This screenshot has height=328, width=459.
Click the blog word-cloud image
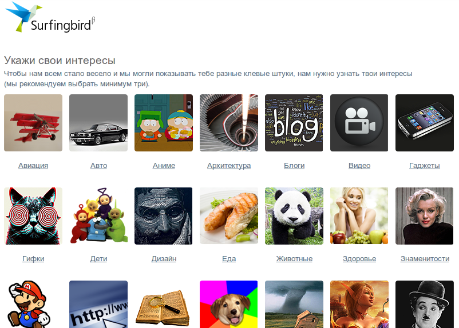tap(294, 123)
